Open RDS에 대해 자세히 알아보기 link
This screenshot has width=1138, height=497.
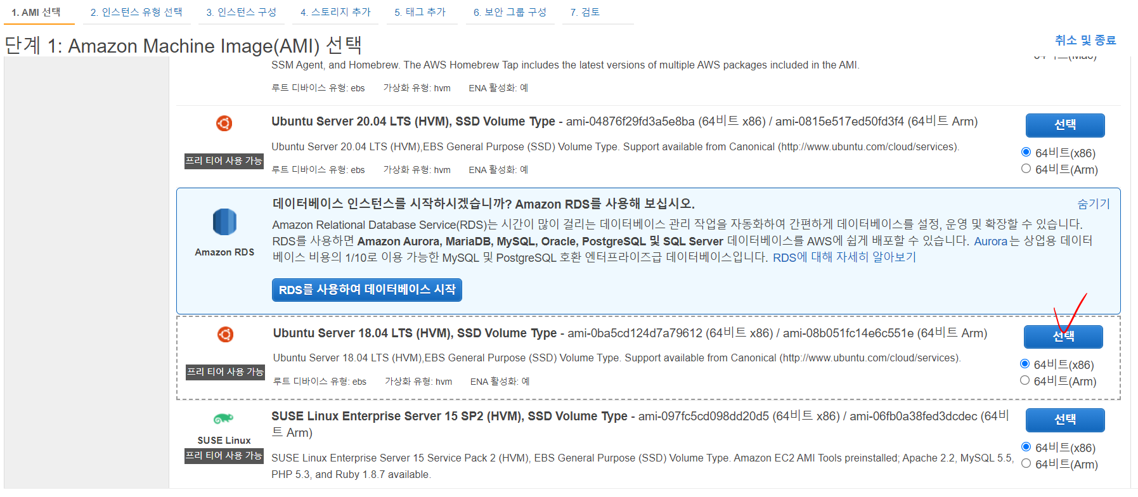(844, 257)
